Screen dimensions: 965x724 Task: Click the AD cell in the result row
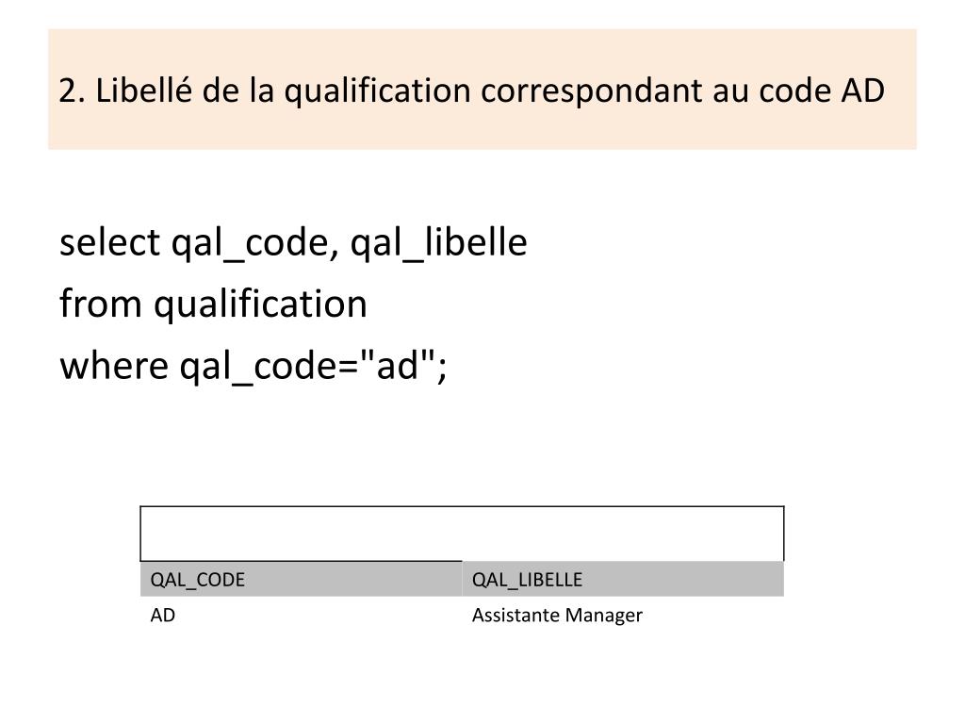point(163,615)
